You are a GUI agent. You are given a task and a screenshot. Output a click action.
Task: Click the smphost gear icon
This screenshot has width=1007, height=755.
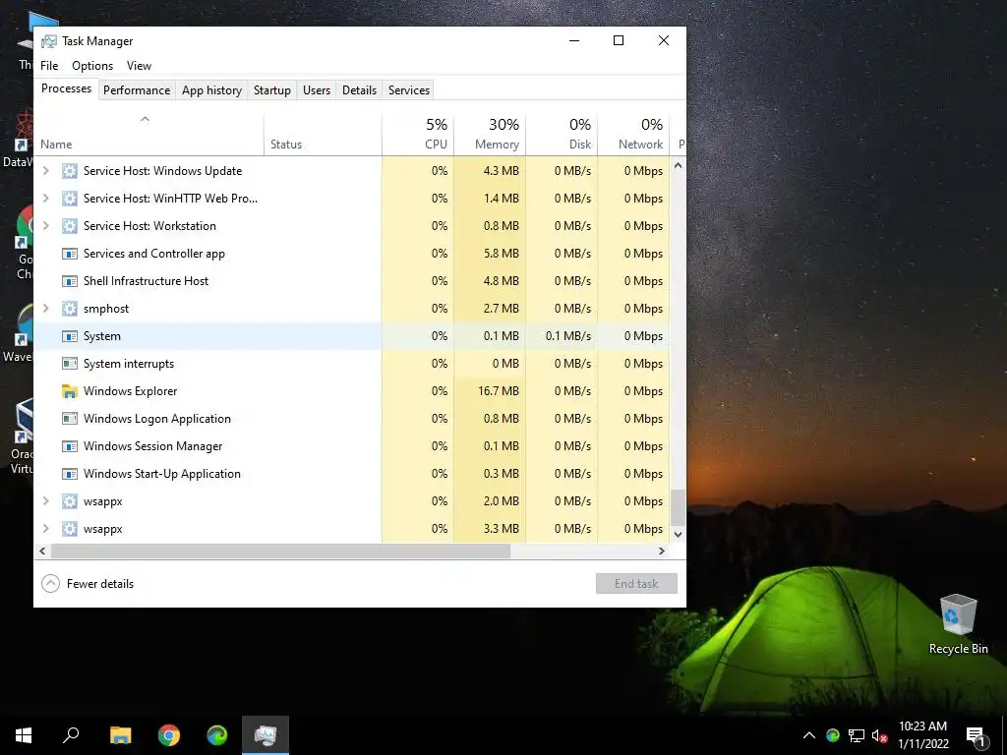point(70,309)
